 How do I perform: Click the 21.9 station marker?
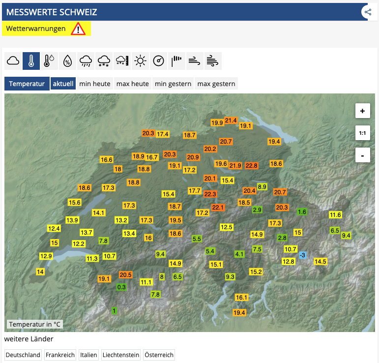pyautogui.click(x=235, y=166)
